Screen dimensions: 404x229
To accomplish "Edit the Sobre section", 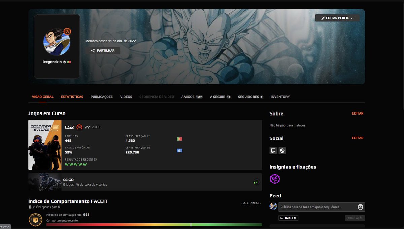I will [x=358, y=113].
